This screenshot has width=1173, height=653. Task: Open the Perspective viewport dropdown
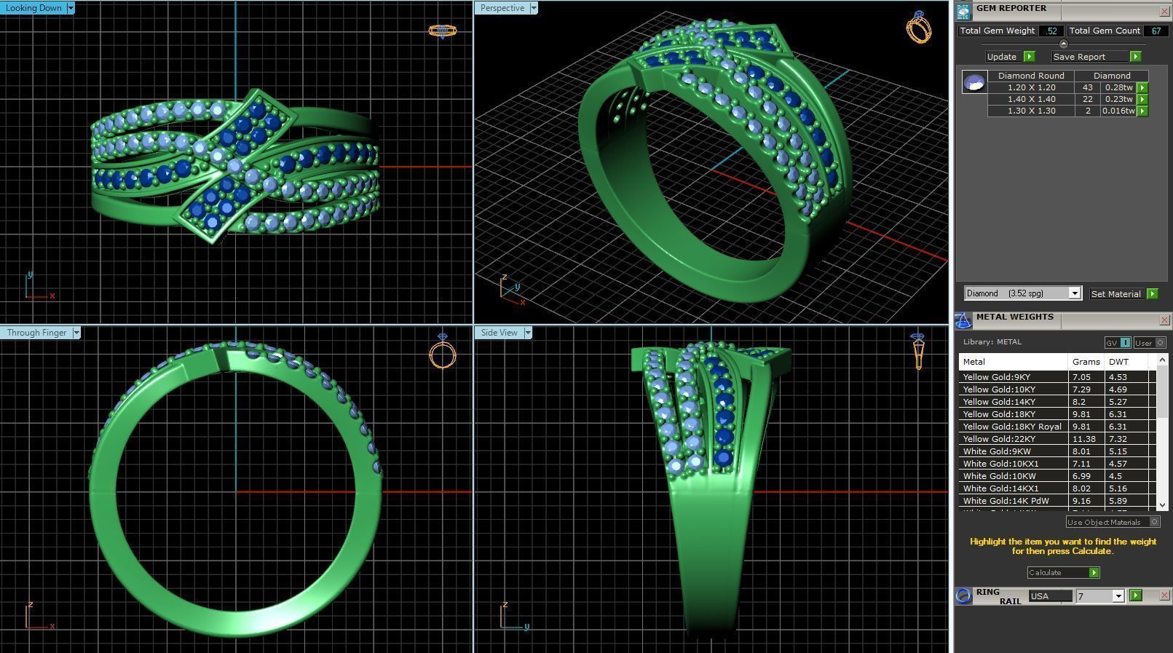[534, 8]
